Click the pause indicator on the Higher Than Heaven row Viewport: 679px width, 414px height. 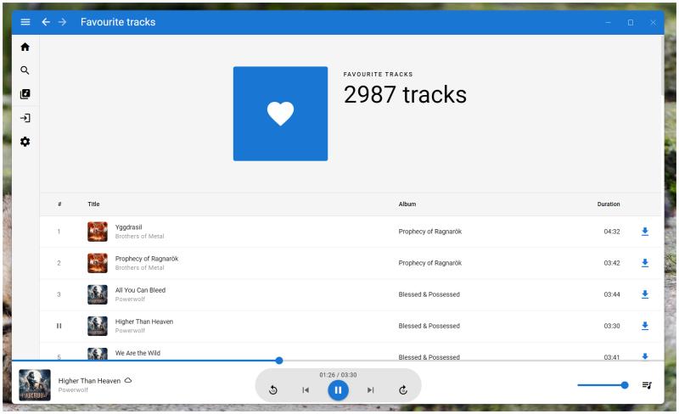click(x=59, y=326)
